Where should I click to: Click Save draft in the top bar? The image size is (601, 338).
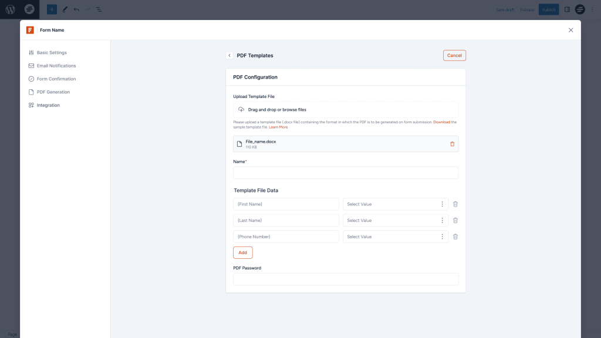[505, 9]
